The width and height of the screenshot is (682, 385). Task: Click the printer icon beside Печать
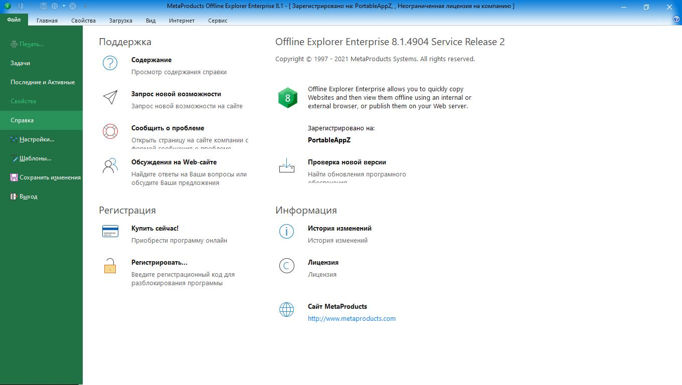tap(14, 44)
